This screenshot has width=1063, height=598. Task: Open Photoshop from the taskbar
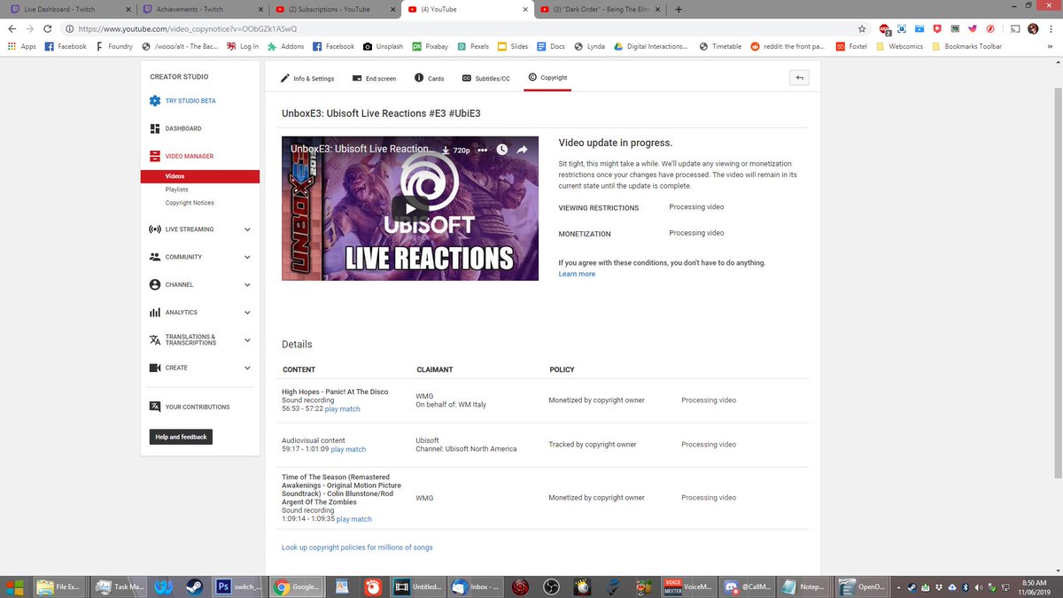237,586
